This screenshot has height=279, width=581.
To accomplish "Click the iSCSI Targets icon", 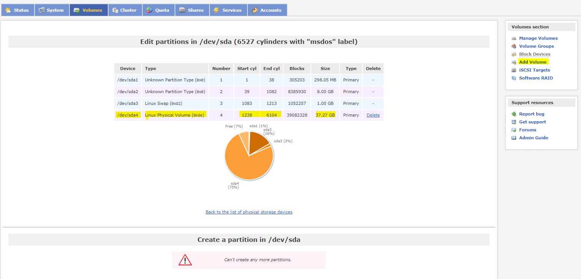I will 514,70.
